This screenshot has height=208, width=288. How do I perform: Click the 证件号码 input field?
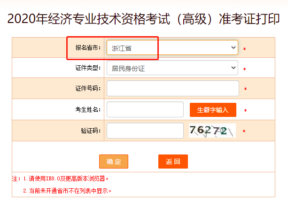point(172,88)
